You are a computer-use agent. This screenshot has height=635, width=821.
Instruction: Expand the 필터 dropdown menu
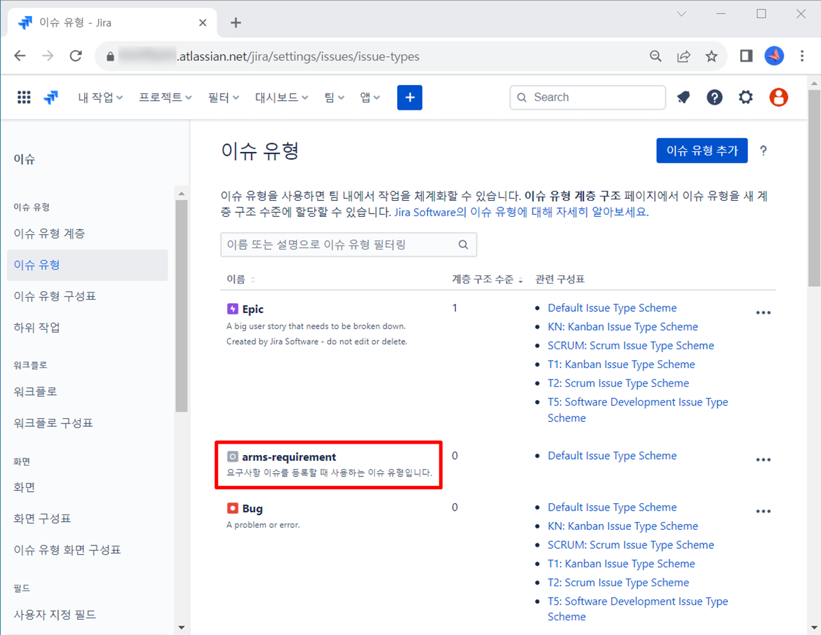click(x=223, y=98)
